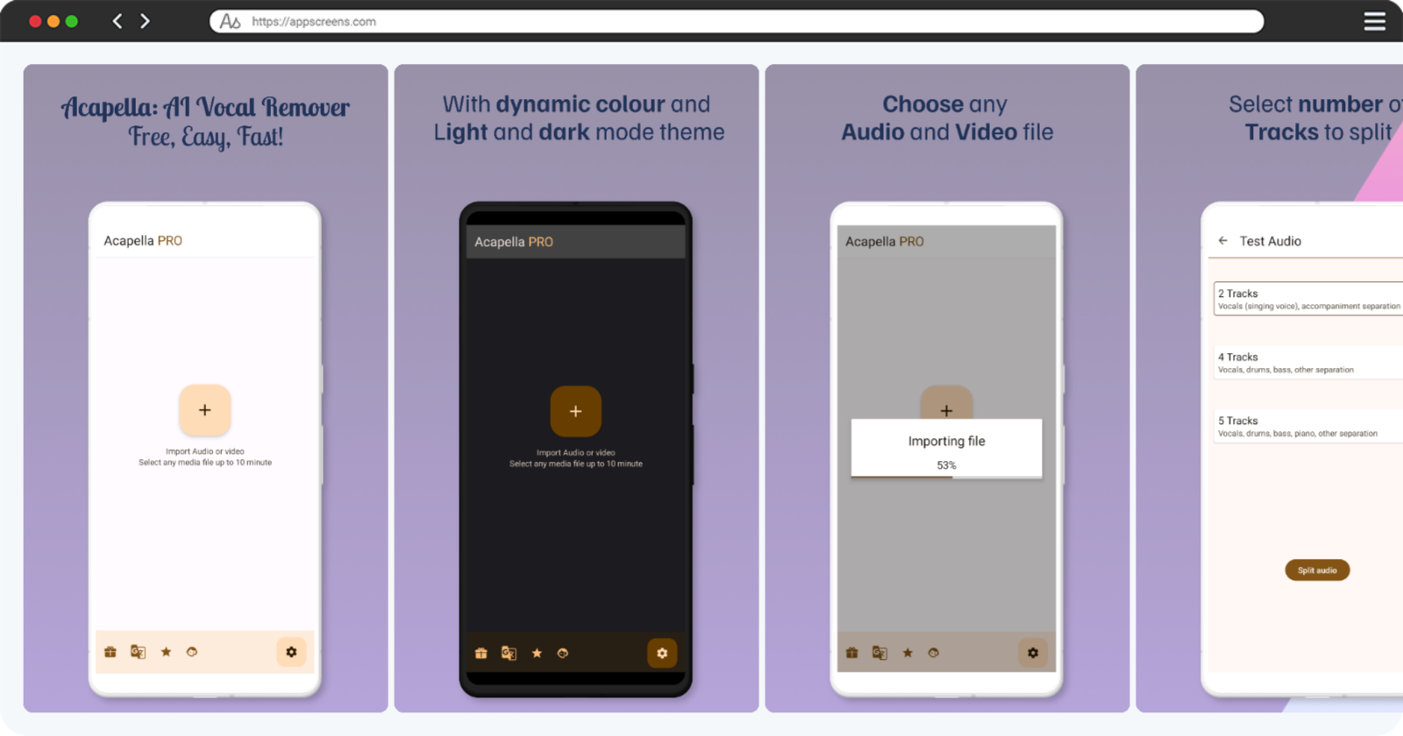
Task: Click 'Import Audio or video' text in the dark-mode phone
Action: click(576, 453)
